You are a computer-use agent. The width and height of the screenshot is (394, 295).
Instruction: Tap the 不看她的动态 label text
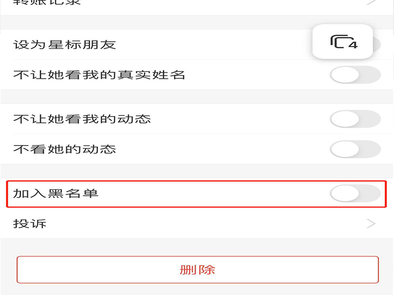(65, 148)
